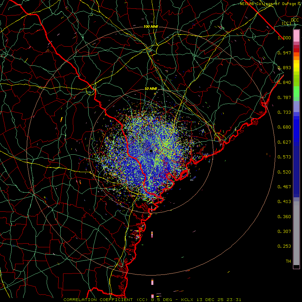Click the DCC label above the color bar
302x302 pixels.
click(295, 20)
